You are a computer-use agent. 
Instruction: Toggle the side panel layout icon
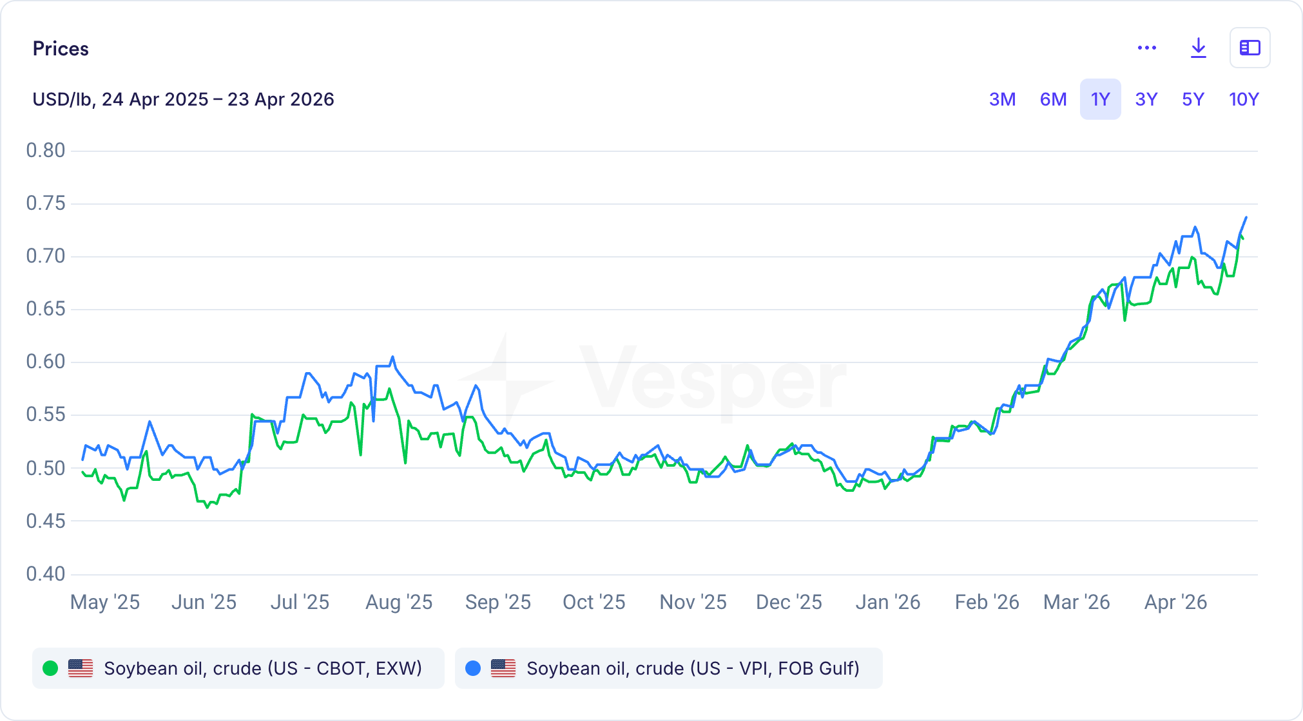[1250, 48]
